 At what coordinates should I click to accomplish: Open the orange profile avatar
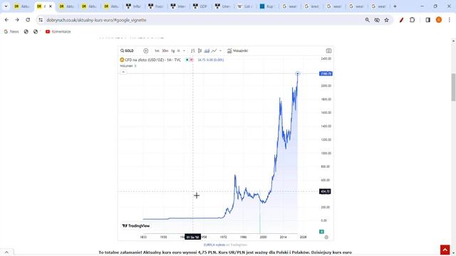click(439, 20)
